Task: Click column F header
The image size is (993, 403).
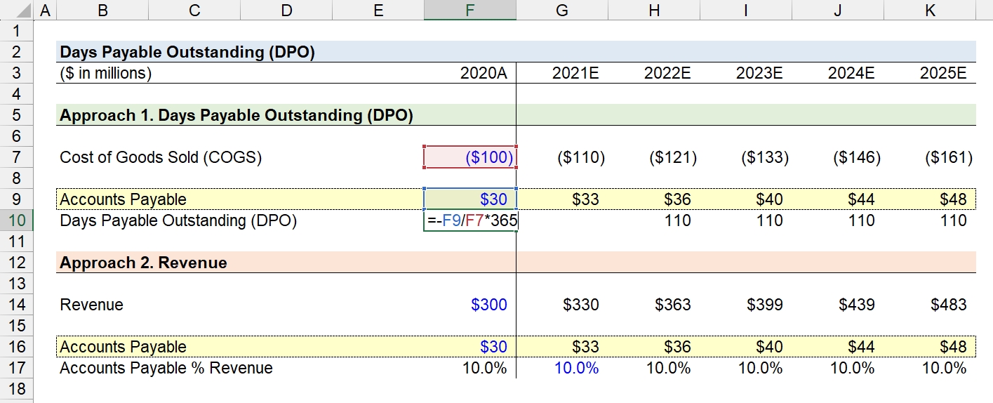Action: (470, 10)
